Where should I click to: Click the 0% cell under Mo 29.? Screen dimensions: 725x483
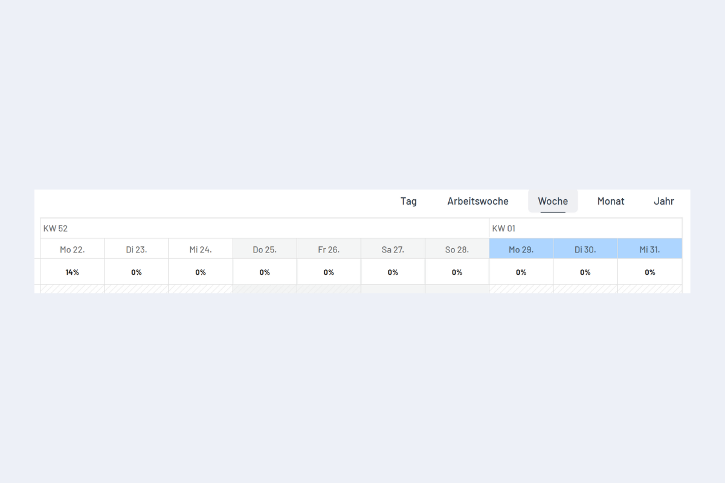tap(521, 272)
